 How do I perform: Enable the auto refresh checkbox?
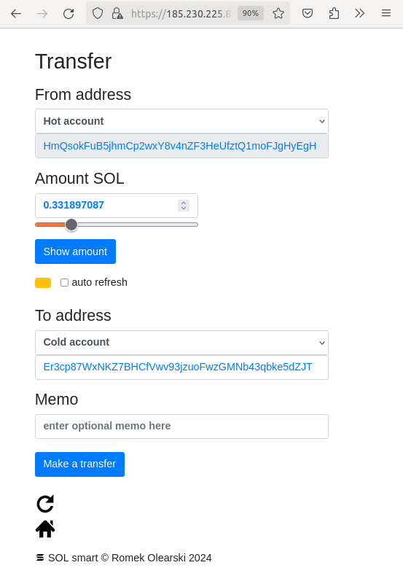pyautogui.click(x=64, y=282)
